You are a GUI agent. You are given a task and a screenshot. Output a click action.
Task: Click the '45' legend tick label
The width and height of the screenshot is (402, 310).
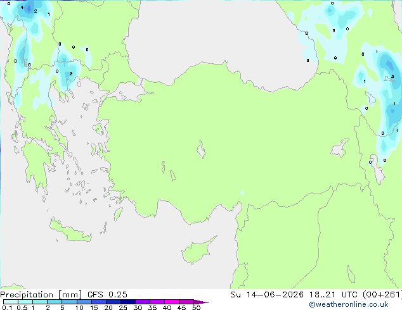pyautogui.click(x=181, y=307)
